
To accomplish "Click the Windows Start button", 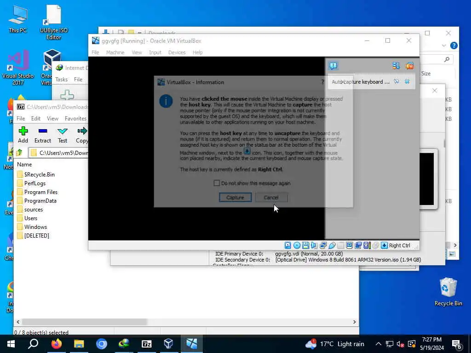I will pos(11,344).
